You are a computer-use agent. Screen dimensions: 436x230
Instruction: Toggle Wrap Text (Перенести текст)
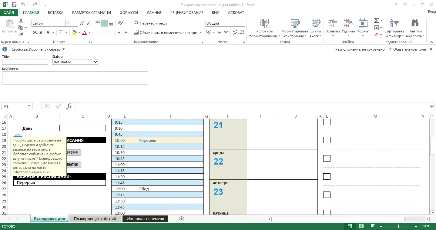click(150, 23)
